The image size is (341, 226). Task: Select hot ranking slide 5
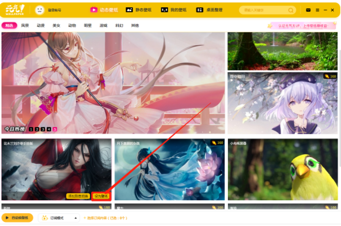click(55, 129)
